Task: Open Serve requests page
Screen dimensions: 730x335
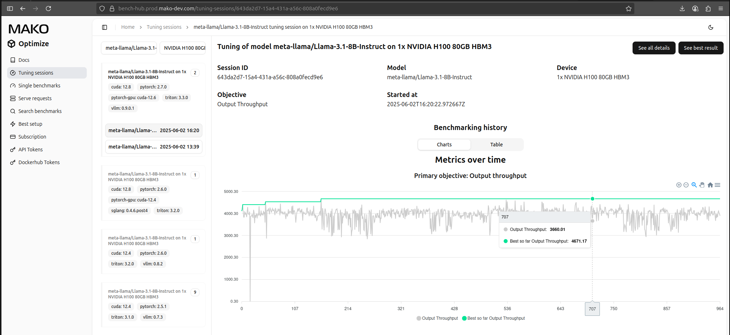Action: (x=47, y=98)
